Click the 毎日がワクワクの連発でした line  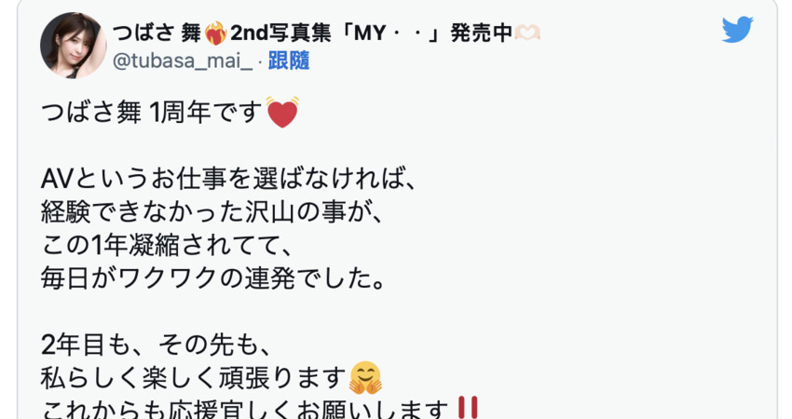[212, 278]
